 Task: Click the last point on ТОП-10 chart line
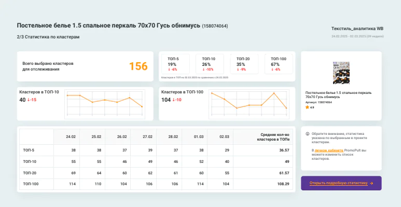pyautogui.click(x=142, y=107)
